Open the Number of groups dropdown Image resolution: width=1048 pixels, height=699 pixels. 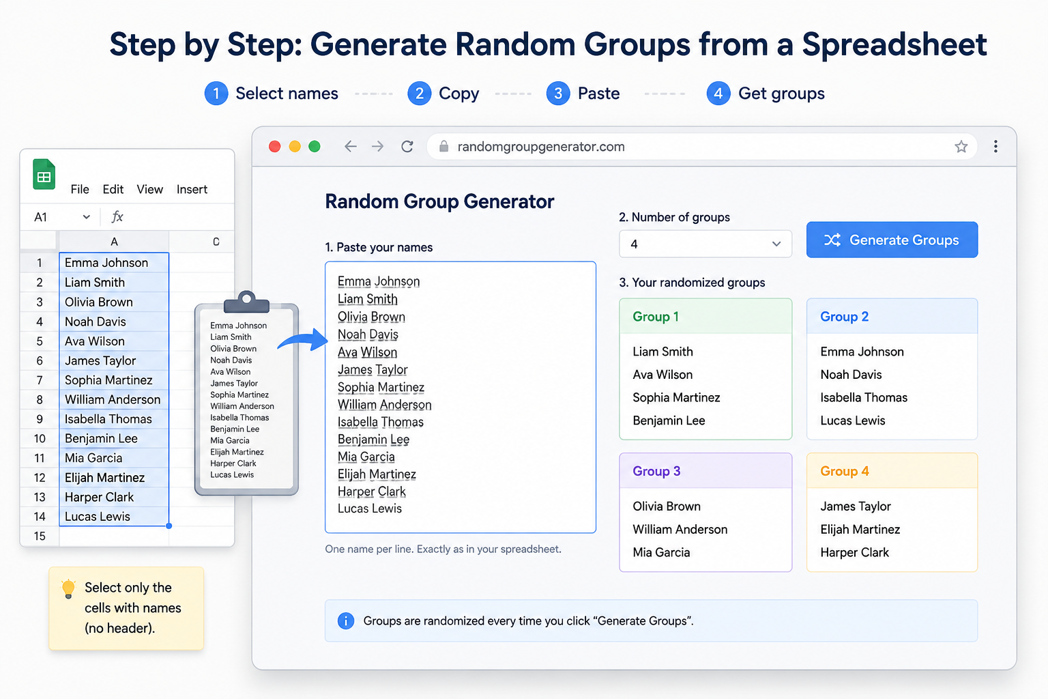[705, 244]
